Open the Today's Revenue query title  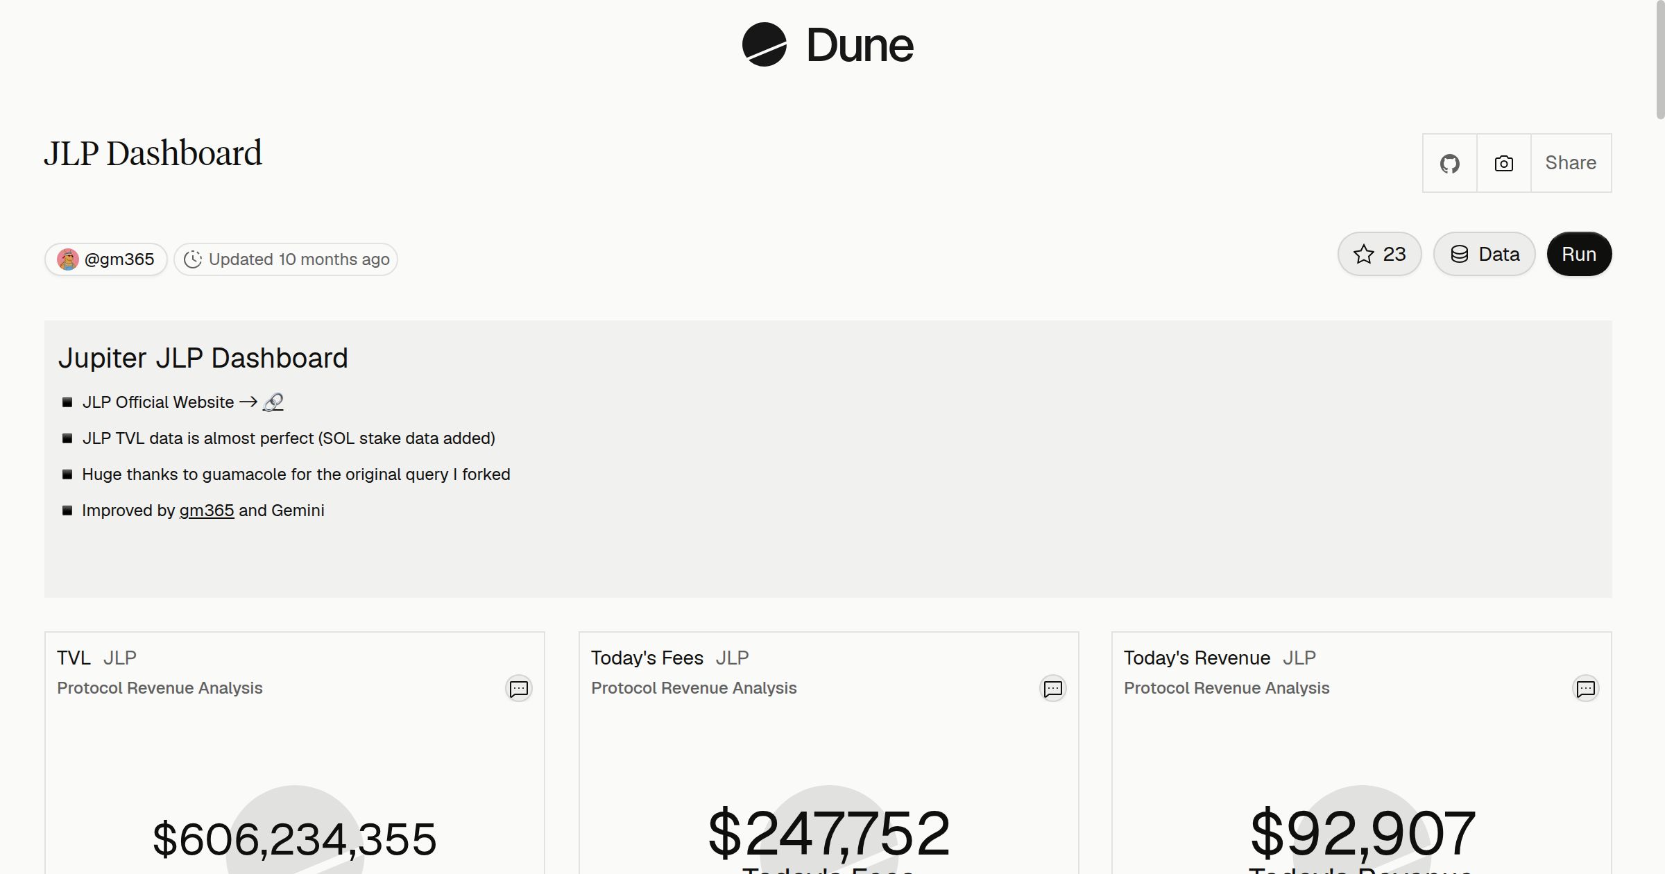click(x=1197, y=658)
